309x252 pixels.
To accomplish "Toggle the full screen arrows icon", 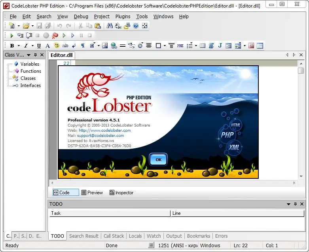I will point(145,26).
